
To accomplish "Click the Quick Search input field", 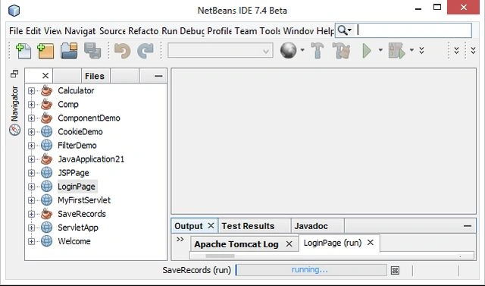I will (x=415, y=30).
